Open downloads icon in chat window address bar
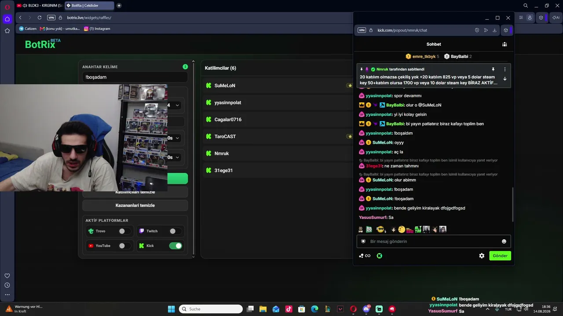The height and width of the screenshot is (316, 563). [494, 30]
